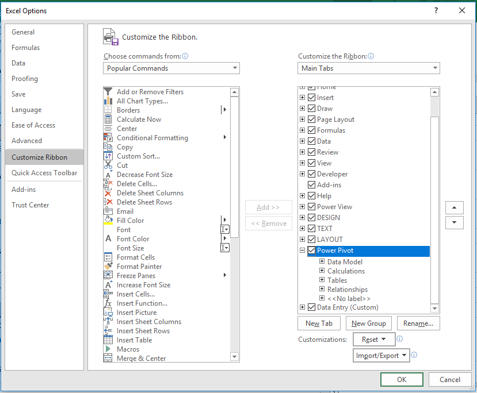This screenshot has height=393, width=477.
Task: Expand the Data Model group
Action: tap(322, 261)
